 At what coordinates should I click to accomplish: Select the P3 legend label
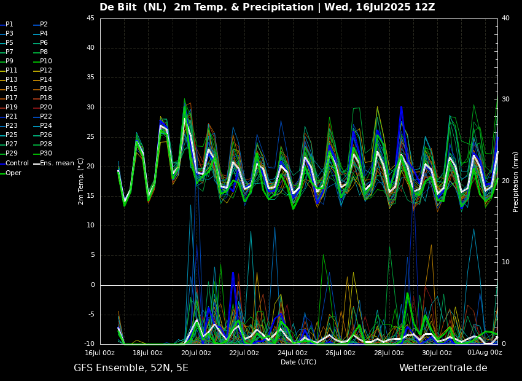tap(7, 33)
